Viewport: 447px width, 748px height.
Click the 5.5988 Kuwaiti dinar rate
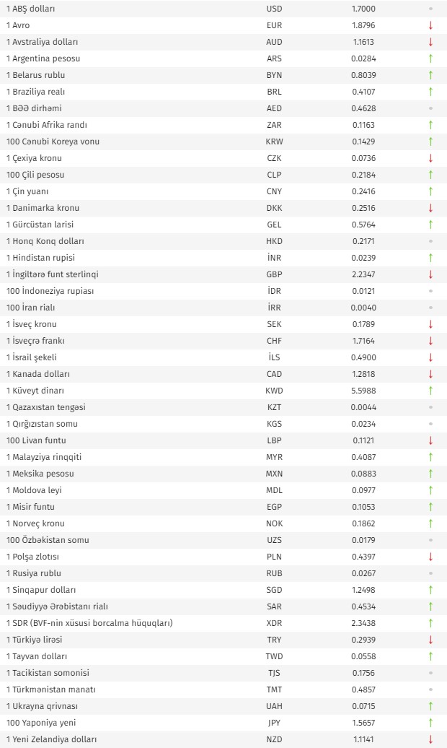363,391
